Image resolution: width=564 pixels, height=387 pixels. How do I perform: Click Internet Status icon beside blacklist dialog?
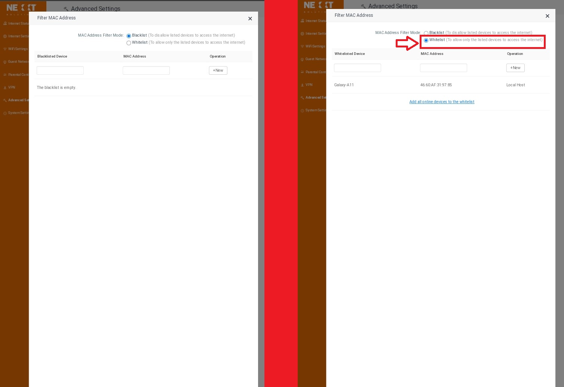(x=5, y=24)
